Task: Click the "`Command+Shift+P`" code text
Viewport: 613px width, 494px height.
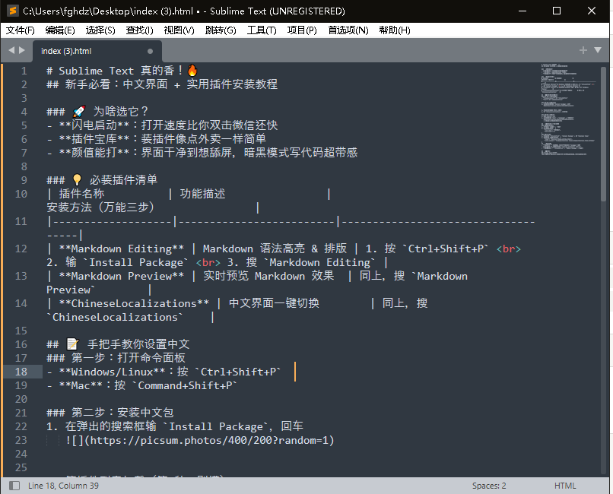Action: click(185, 385)
